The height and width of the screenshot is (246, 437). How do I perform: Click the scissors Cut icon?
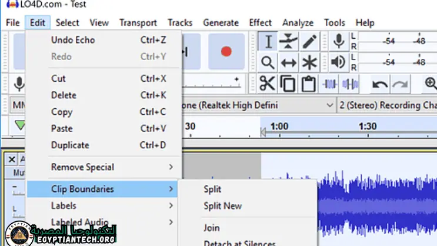coord(267,84)
